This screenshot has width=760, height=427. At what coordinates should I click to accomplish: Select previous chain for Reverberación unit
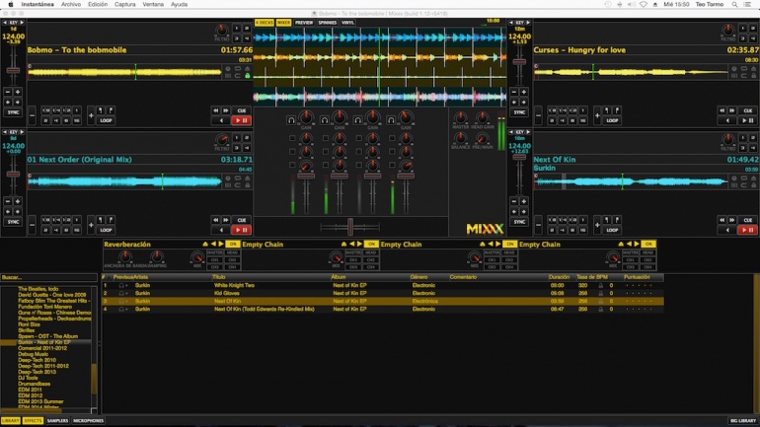pyautogui.click(x=213, y=244)
